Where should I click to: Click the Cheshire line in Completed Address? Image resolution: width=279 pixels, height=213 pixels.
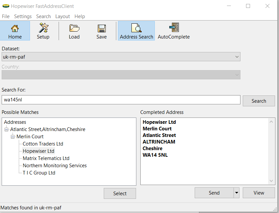tap(153, 148)
